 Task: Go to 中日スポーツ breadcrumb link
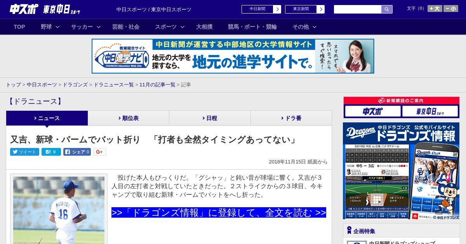pyautogui.click(x=42, y=84)
